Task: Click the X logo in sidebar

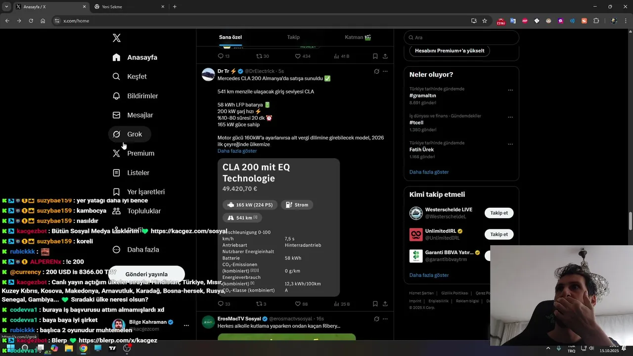Action: [116, 38]
